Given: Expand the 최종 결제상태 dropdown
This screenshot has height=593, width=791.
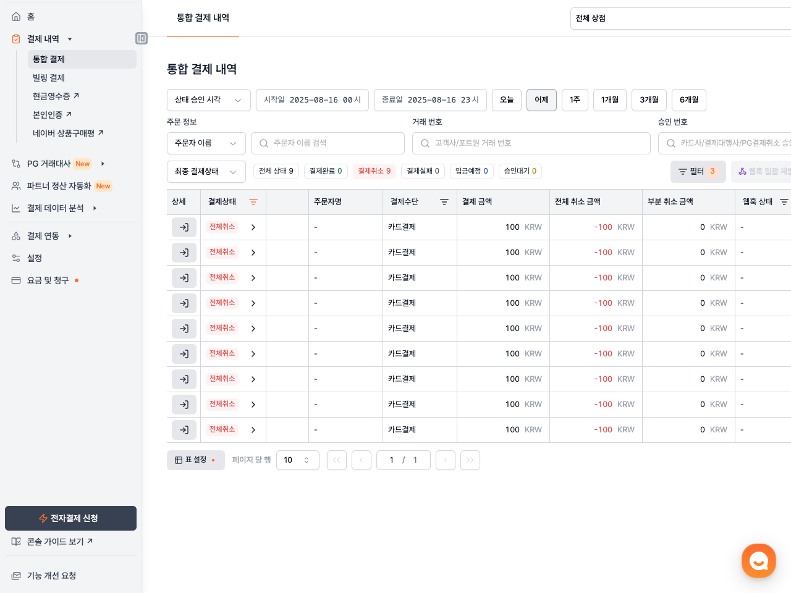Looking at the screenshot, I should click(206, 172).
